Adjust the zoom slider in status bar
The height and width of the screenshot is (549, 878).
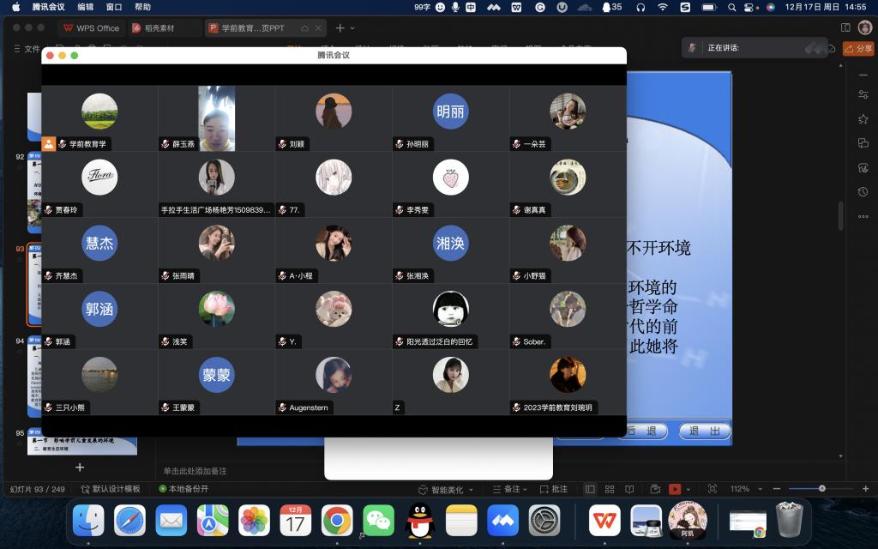click(x=821, y=489)
